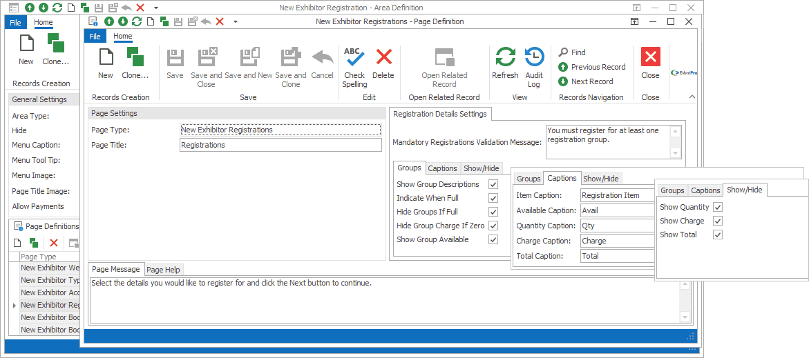Viewport: 809px width, 358px height.
Task: Click new page icon under Page Definitions
Action: 17,243
